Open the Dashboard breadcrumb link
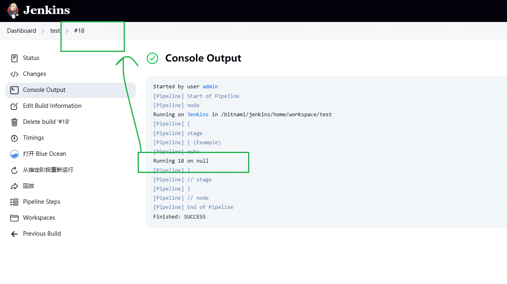This screenshot has width=507, height=284. (22, 31)
